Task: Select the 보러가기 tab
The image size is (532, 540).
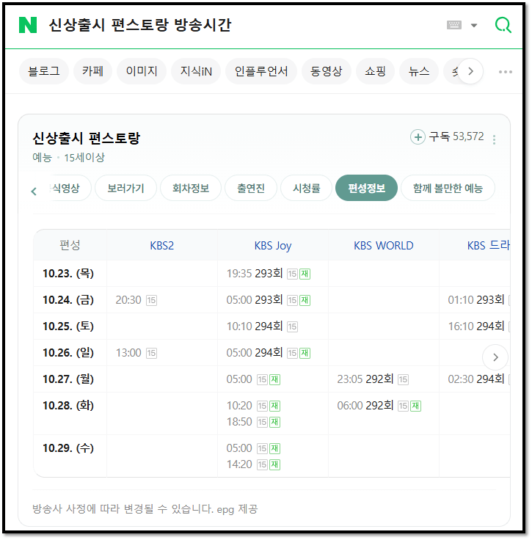Action: [x=125, y=188]
